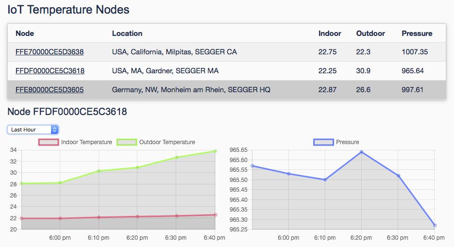Click the Pressure legend label
Screen dimensions: 454x247
(348, 142)
